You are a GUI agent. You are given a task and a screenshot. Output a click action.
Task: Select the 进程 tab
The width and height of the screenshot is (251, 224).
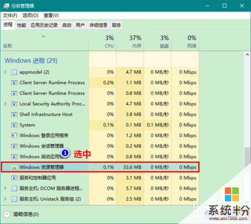click(x=8, y=25)
